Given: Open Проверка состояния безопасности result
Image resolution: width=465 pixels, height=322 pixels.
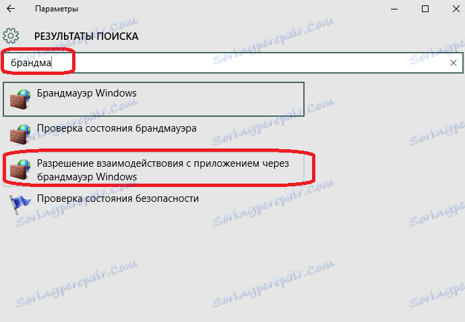Looking at the screenshot, I should [154, 205].
